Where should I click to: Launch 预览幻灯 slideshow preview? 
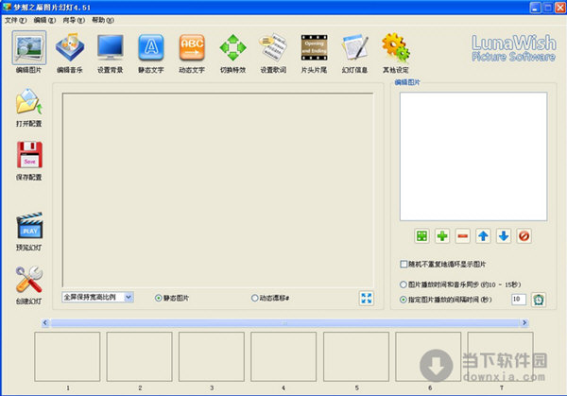[29, 229]
